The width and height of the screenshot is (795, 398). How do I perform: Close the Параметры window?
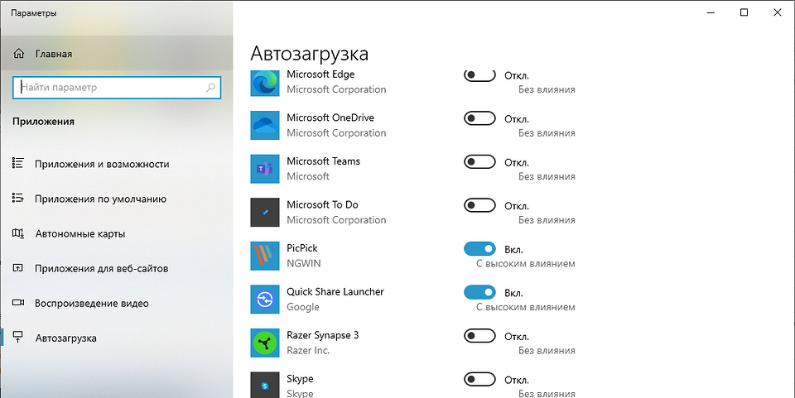point(777,13)
